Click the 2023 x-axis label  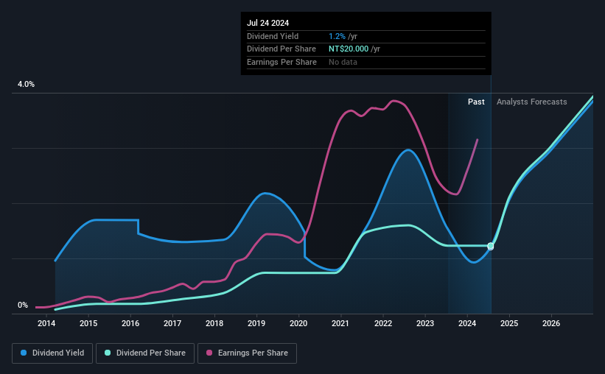[425, 323]
